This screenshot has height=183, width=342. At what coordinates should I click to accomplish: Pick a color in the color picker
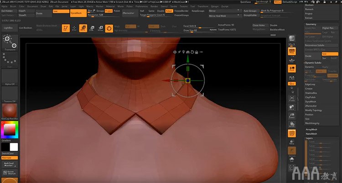(10, 130)
